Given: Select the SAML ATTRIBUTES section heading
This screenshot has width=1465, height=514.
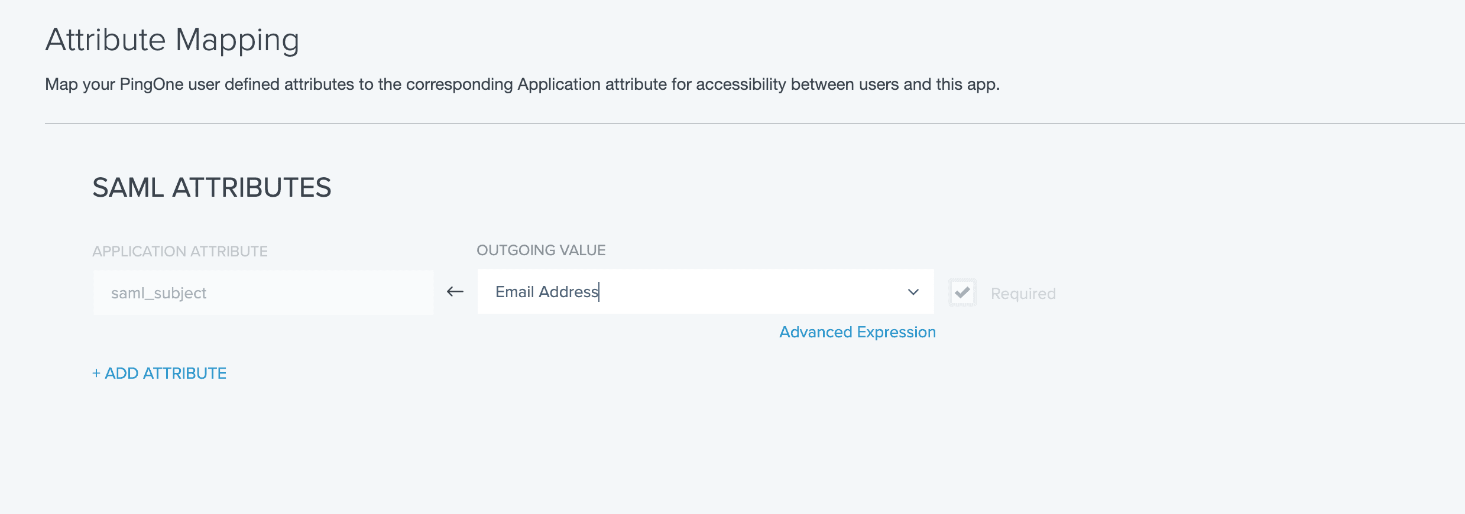Looking at the screenshot, I should pos(212,188).
